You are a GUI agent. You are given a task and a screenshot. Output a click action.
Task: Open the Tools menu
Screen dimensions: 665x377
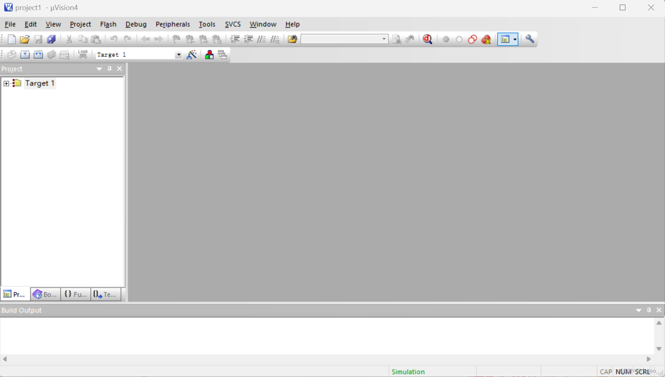click(207, 24)
